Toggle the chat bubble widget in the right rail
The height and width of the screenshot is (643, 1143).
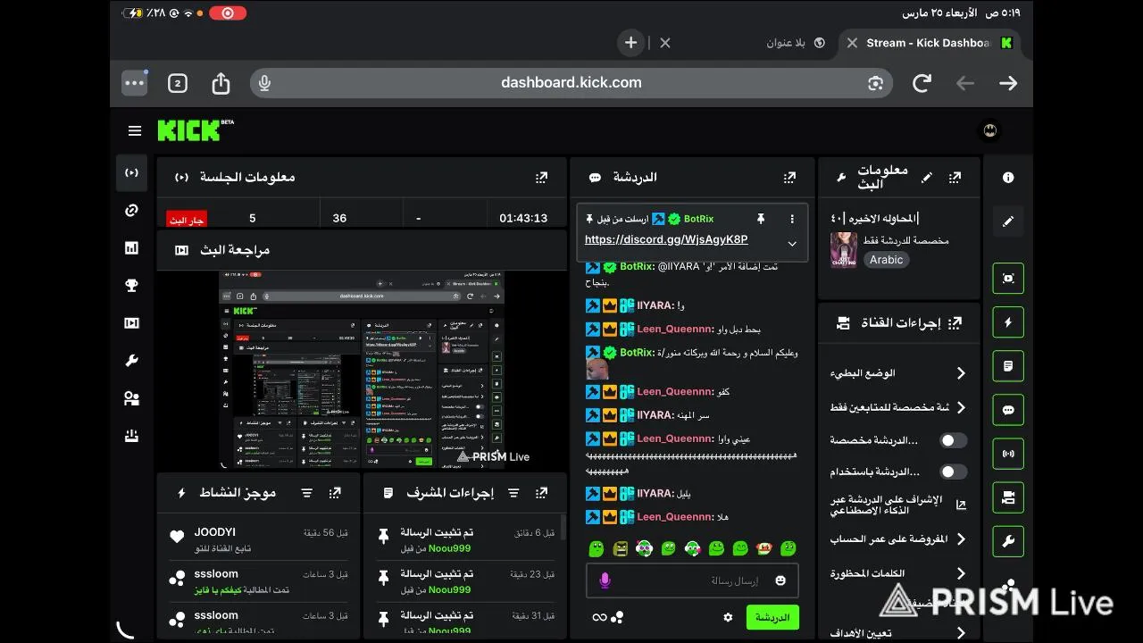1008,410
